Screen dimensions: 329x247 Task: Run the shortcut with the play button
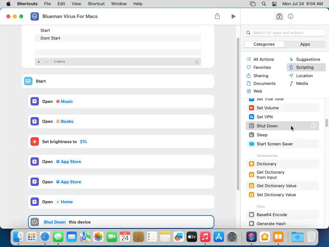[233, 16]
